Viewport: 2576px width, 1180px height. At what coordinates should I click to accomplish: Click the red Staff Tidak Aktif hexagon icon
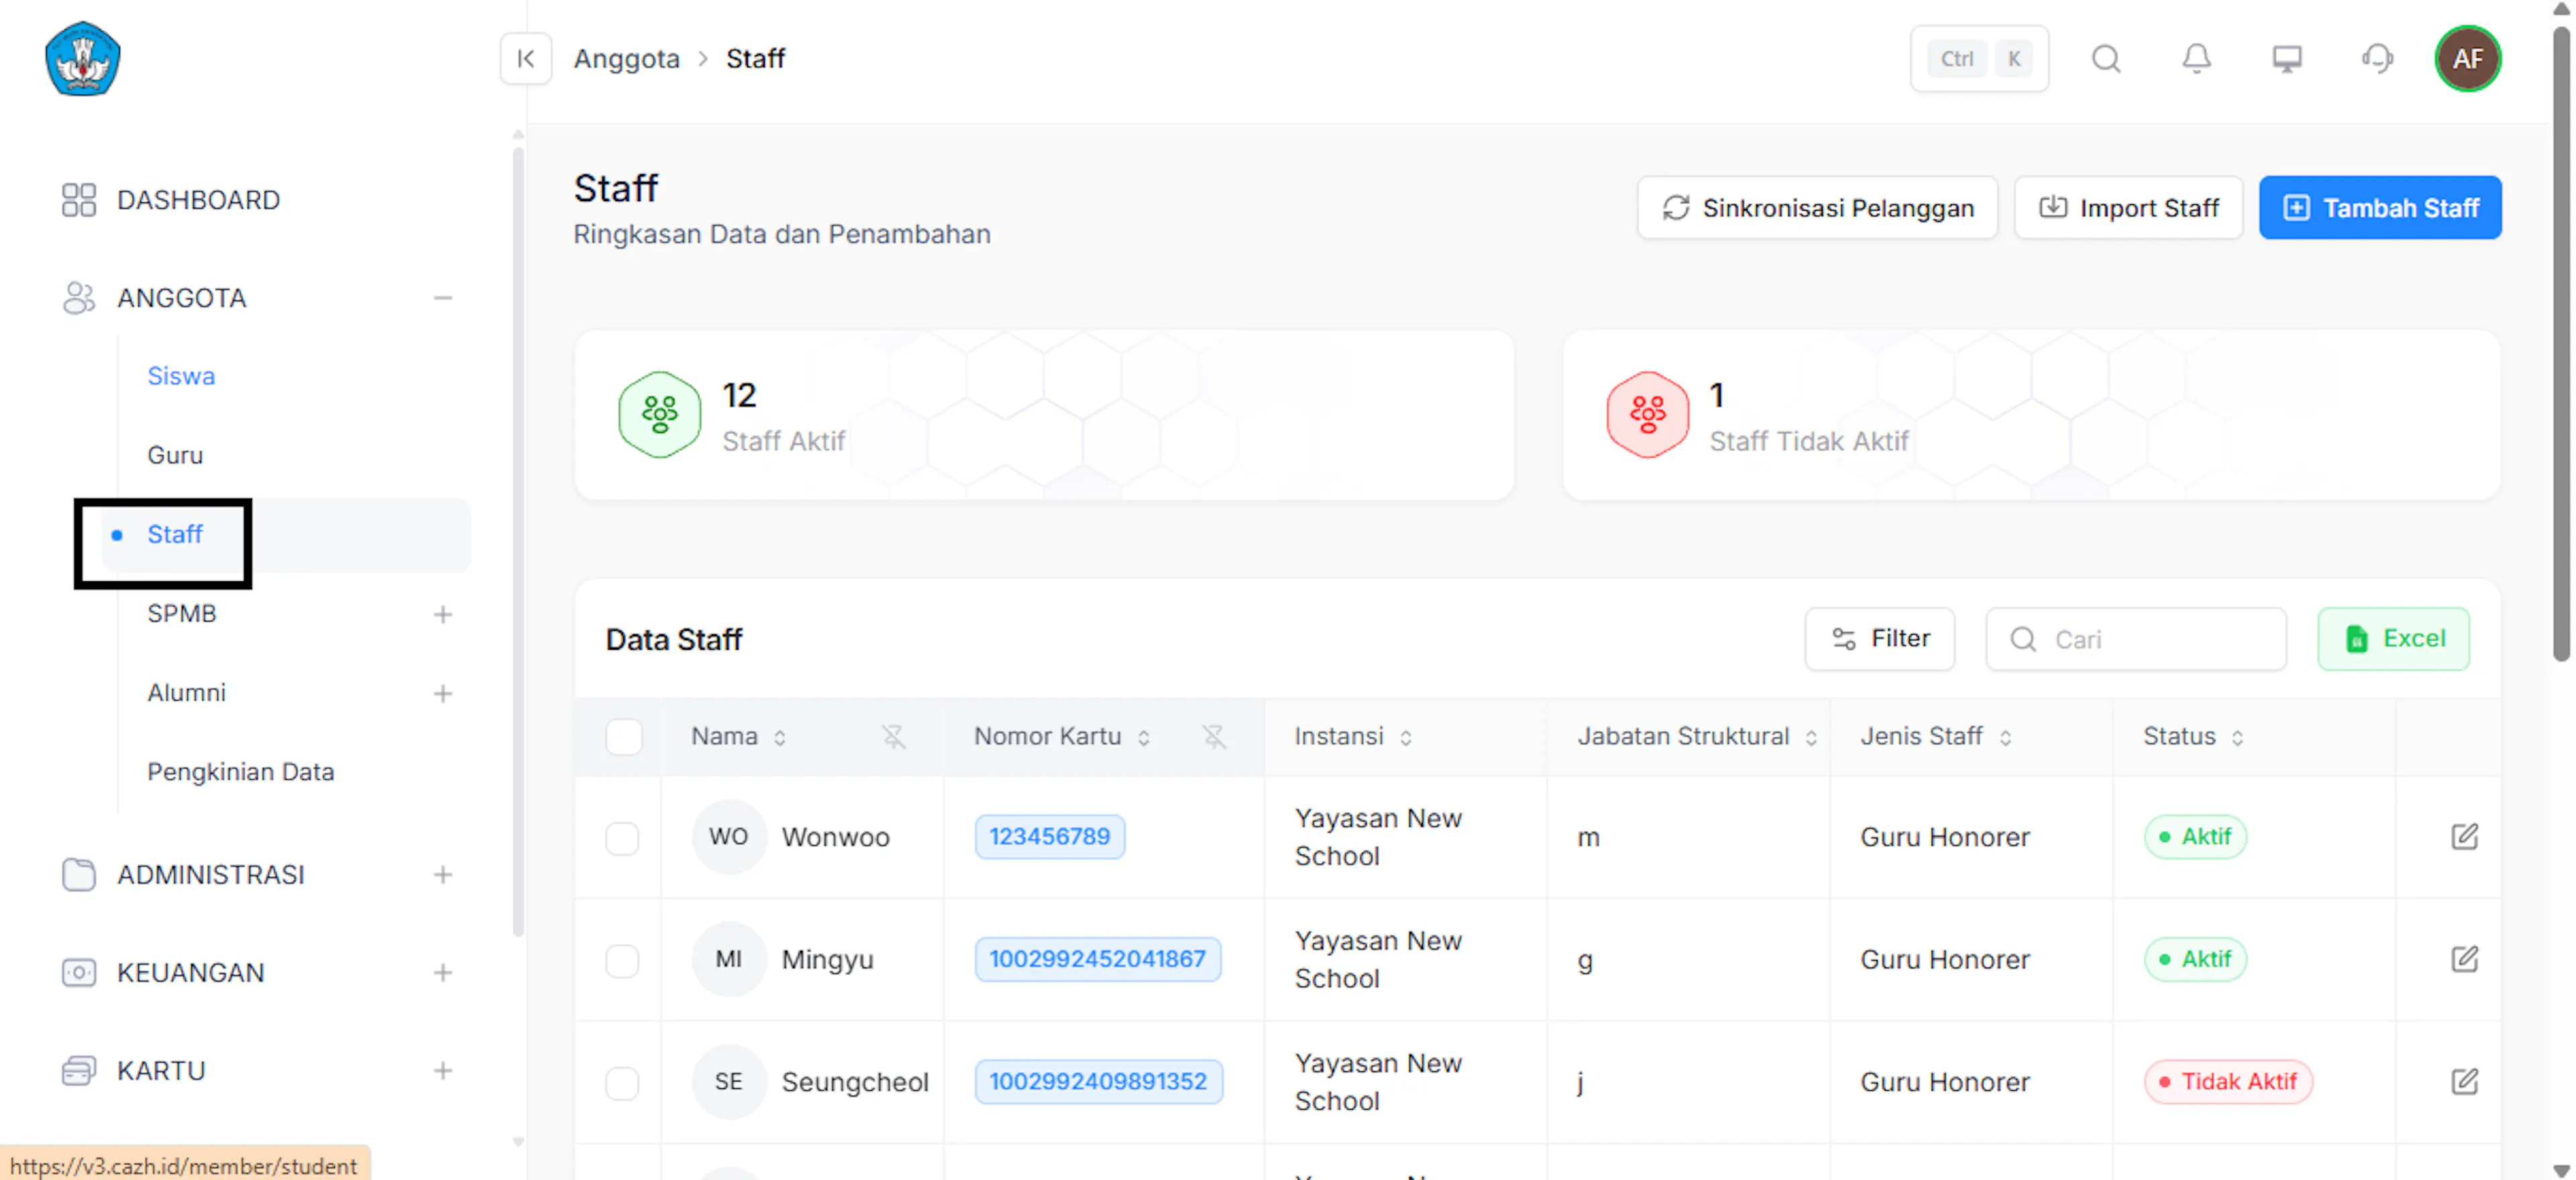tap(1647, 414)
